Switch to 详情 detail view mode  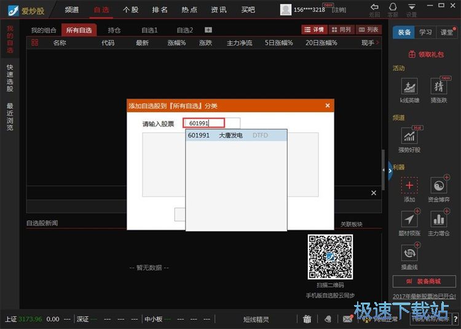(x=313, y=29)
